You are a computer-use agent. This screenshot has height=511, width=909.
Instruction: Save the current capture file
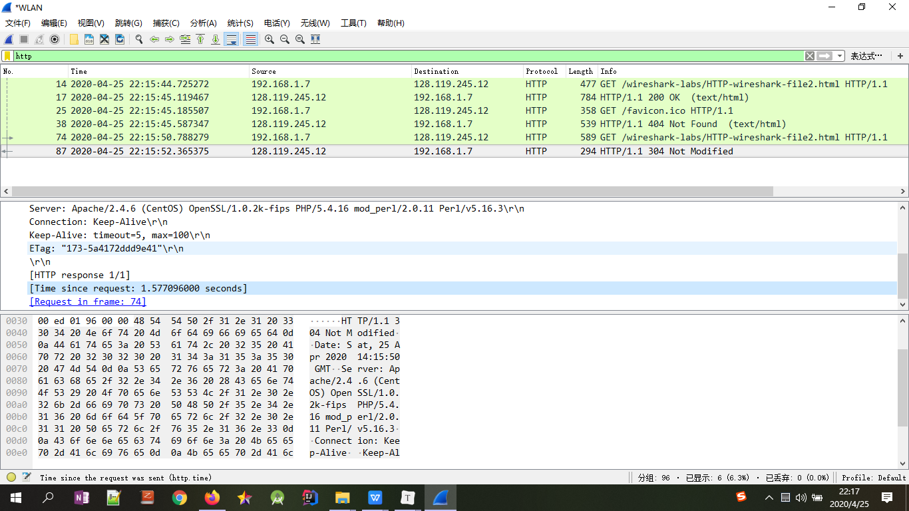89,39
